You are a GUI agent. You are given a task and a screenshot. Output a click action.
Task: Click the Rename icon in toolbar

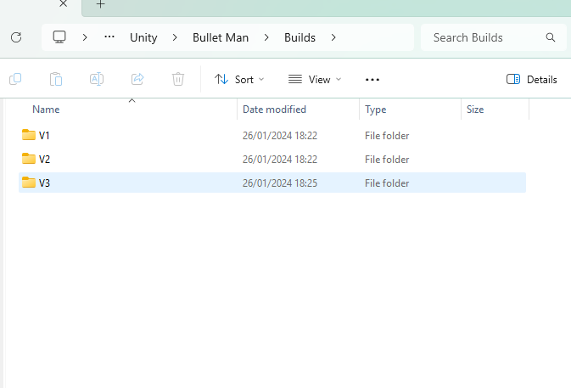[97, 79]
